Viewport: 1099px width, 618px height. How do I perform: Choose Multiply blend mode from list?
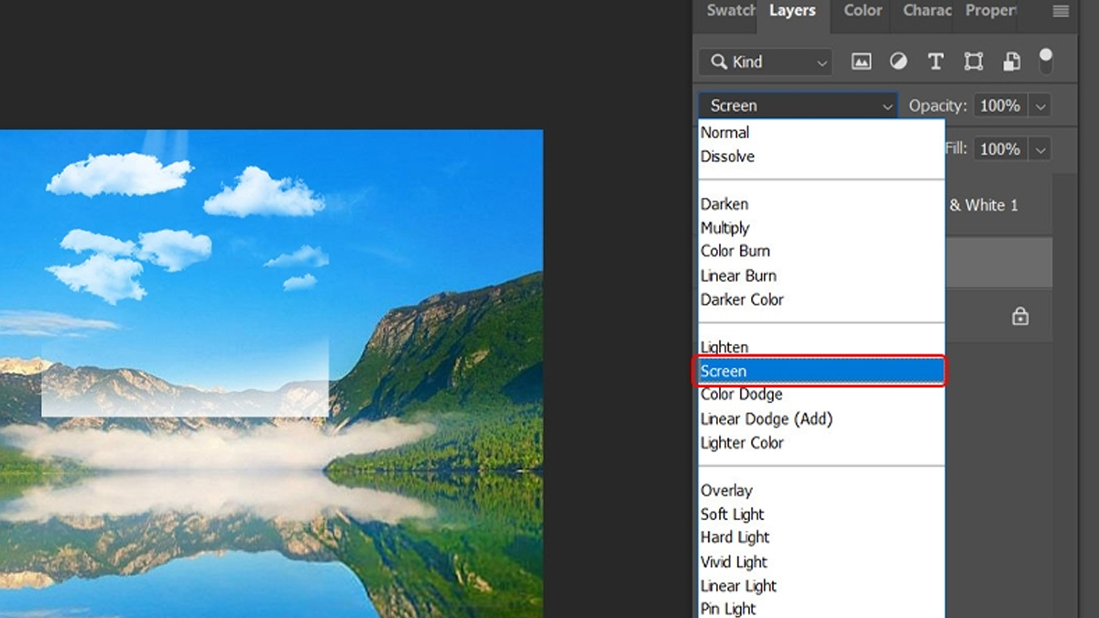[725, 228]
